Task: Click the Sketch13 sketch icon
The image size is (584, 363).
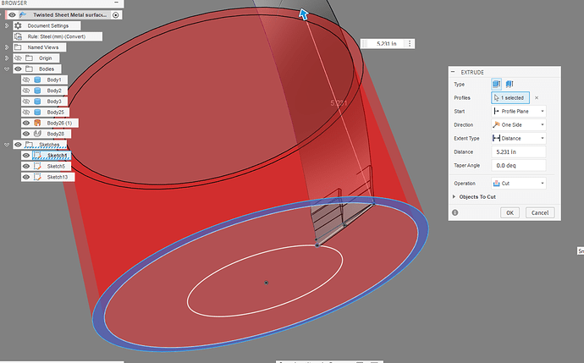Action: pos(38,177)
